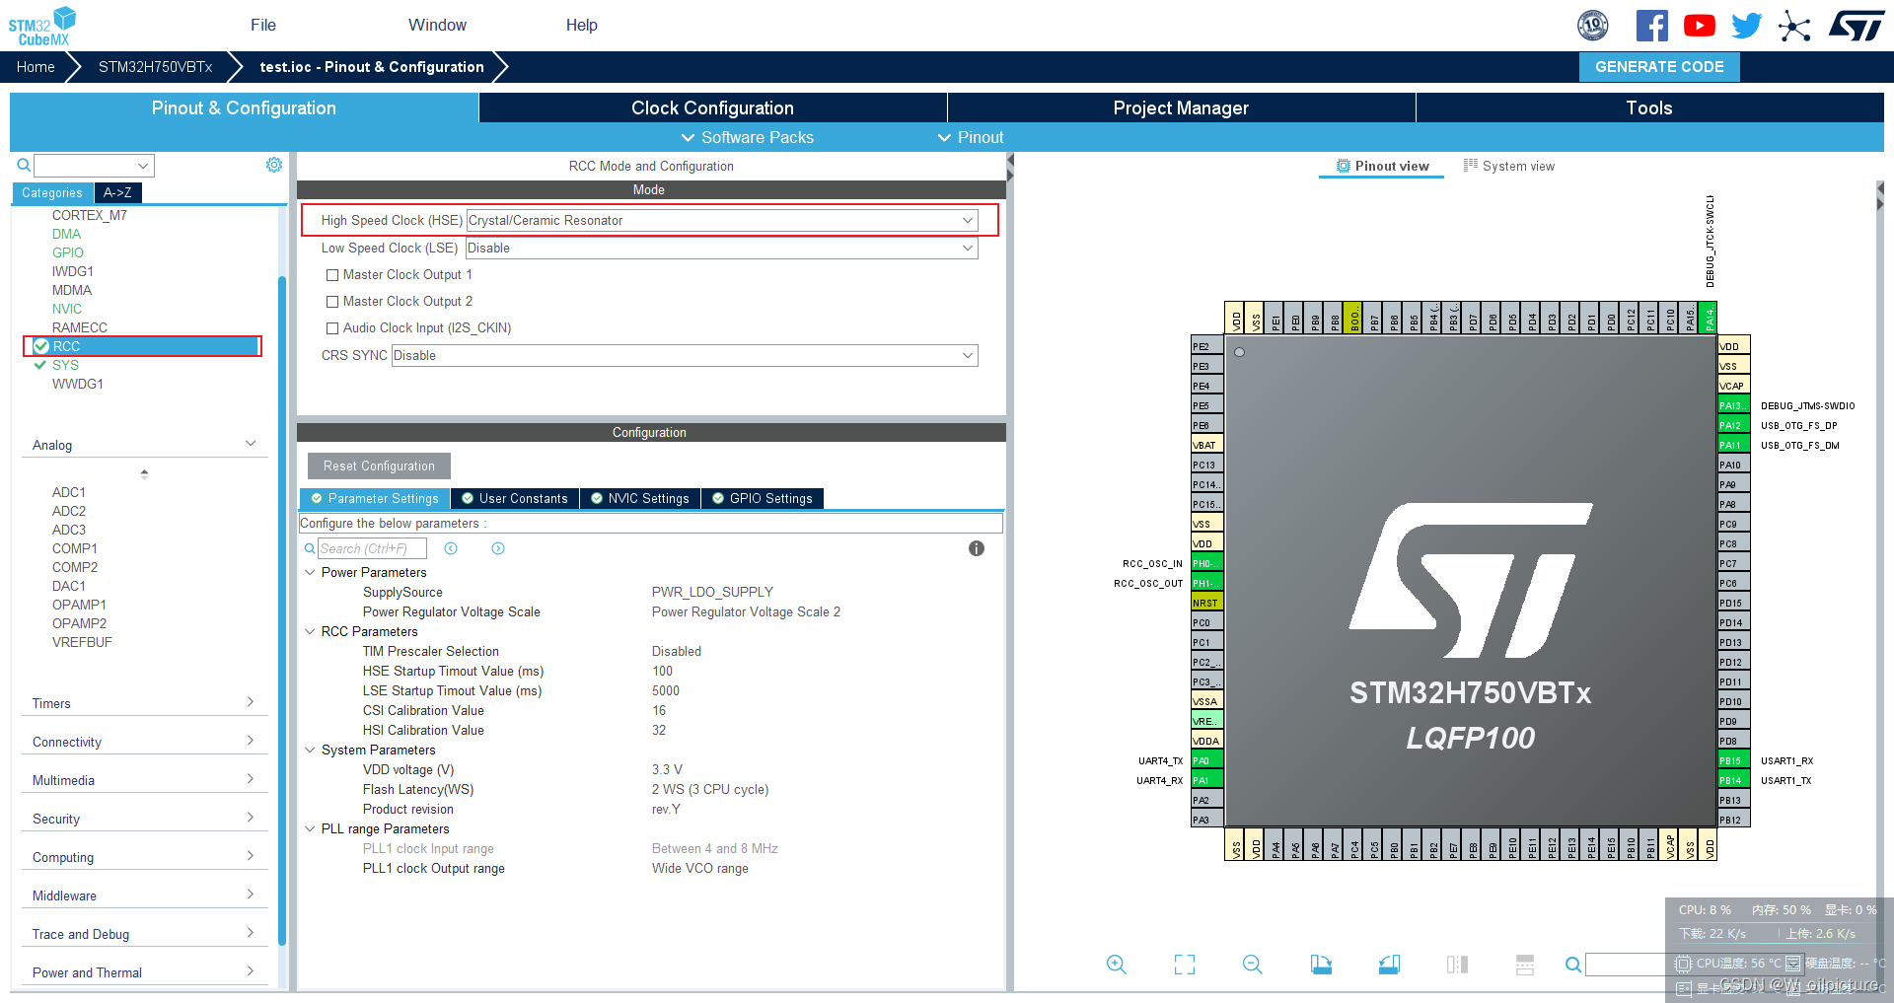Click GENERATE CODE button
This screenshot has width=1894, height=1003.
[1659, 67]
